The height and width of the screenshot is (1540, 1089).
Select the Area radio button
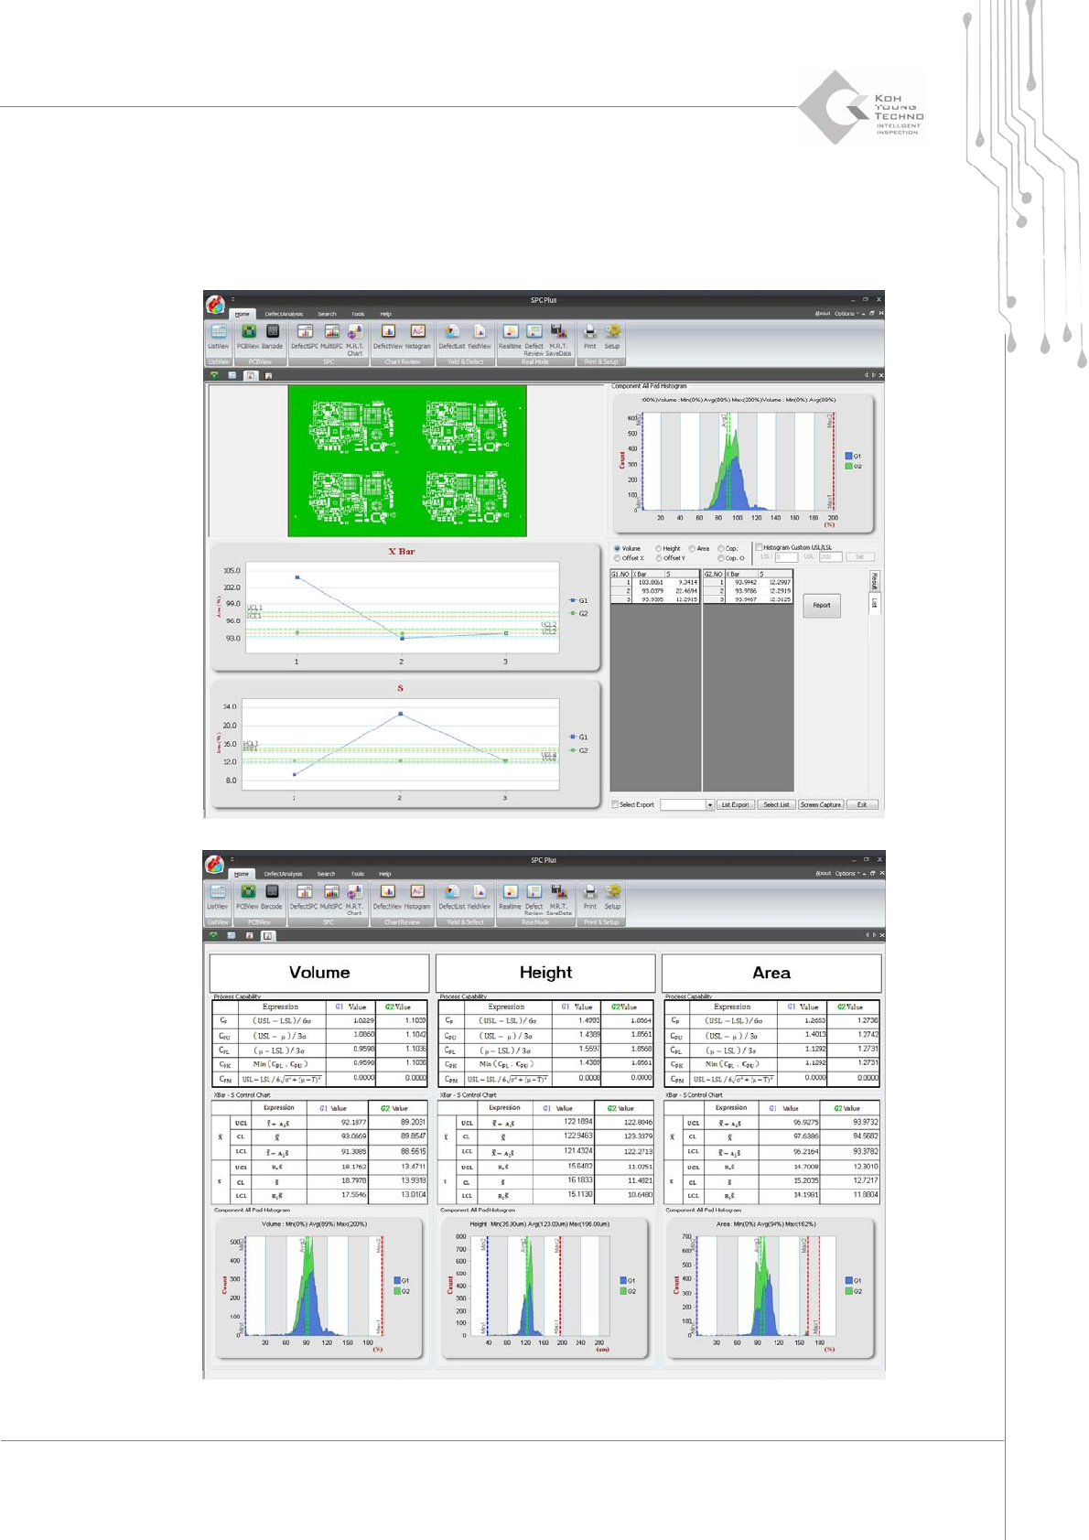[x=693, y=549]
